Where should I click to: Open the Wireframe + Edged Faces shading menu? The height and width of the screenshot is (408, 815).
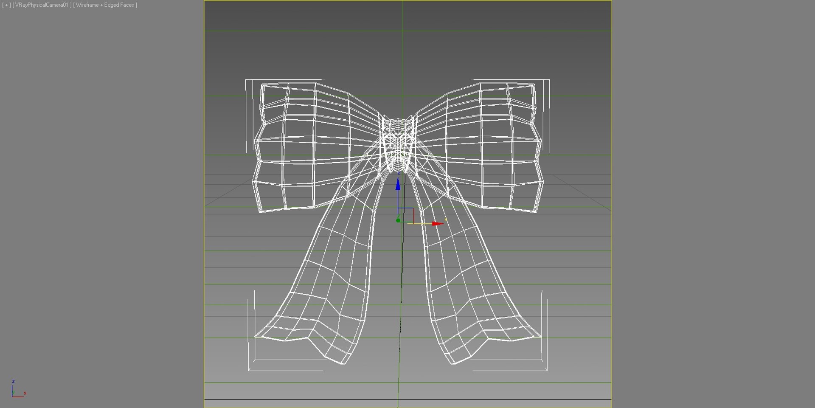pos(105,5)
